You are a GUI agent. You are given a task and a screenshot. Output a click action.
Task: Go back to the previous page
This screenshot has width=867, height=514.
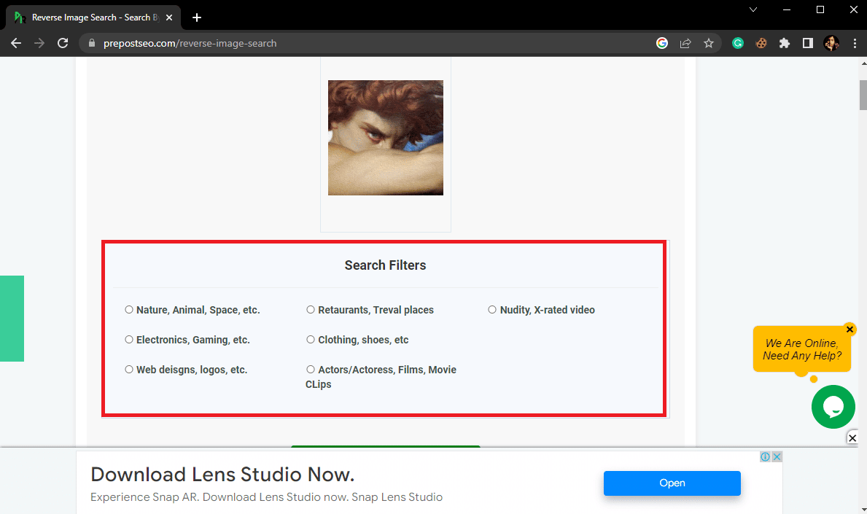point(16,43)
